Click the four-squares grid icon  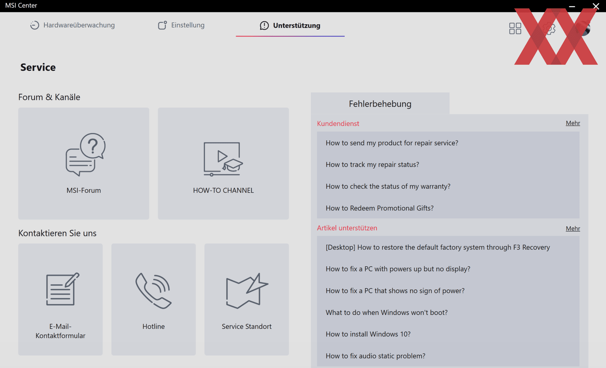pos(515,28)
